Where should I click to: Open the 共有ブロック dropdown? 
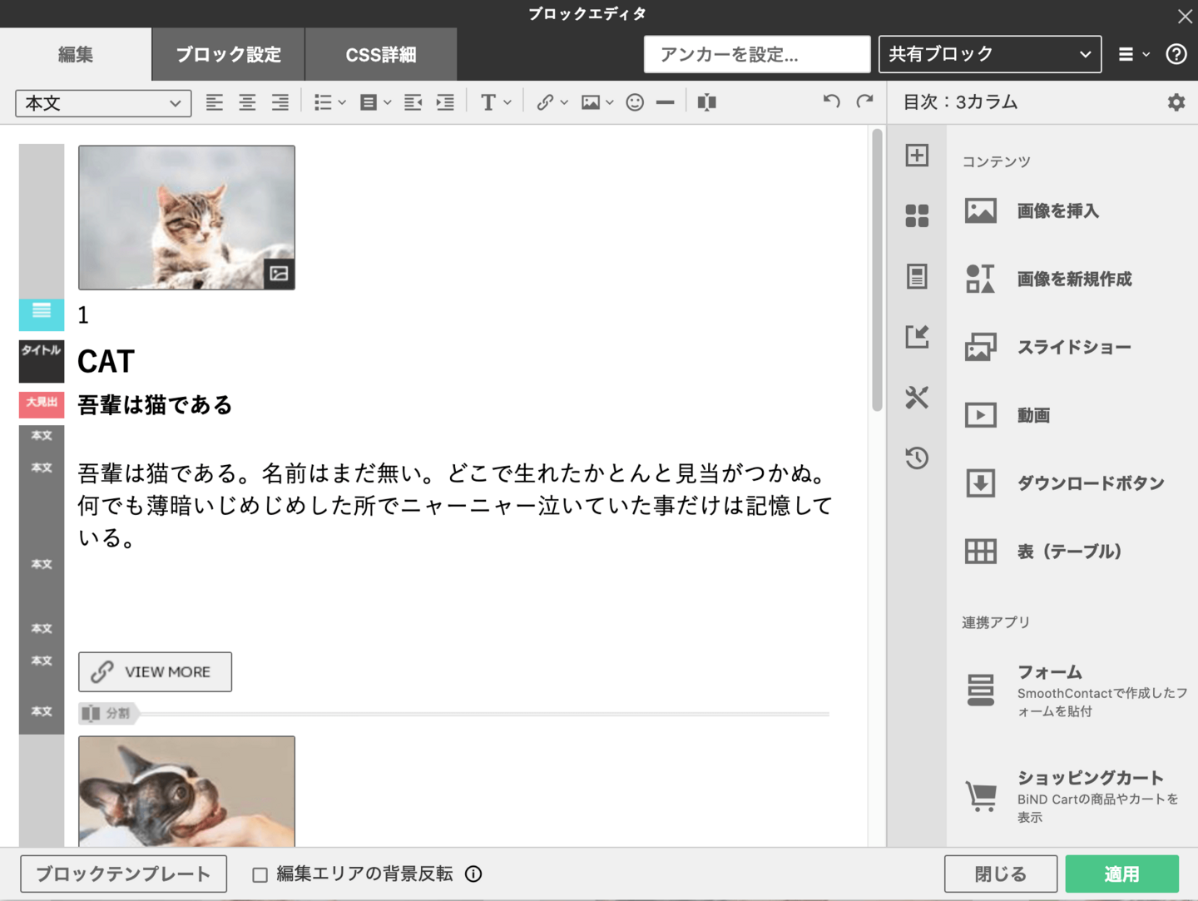[x=990, y=54]
